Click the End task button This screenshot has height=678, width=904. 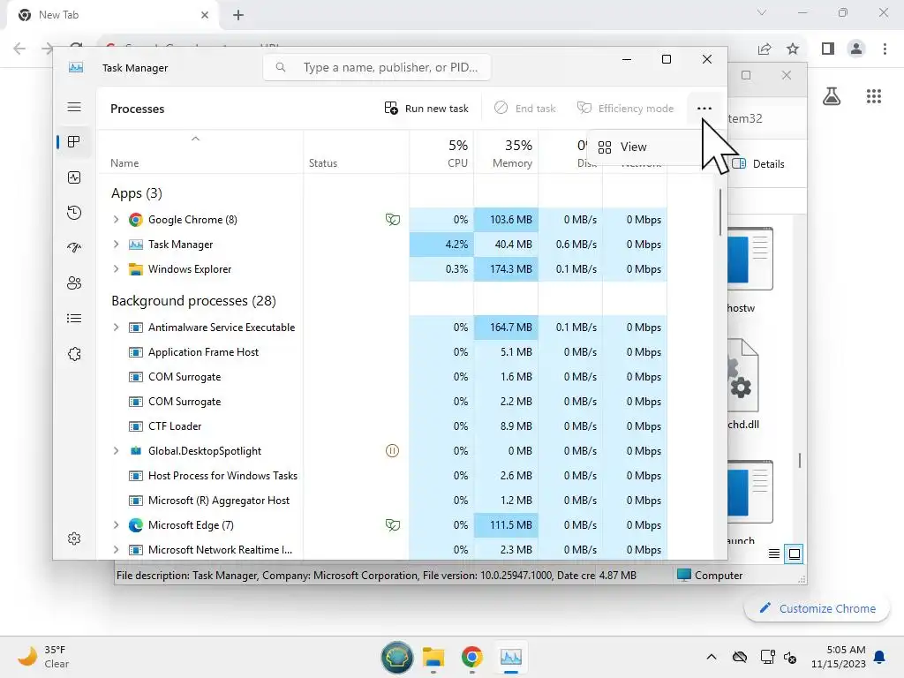coord(525,109)
